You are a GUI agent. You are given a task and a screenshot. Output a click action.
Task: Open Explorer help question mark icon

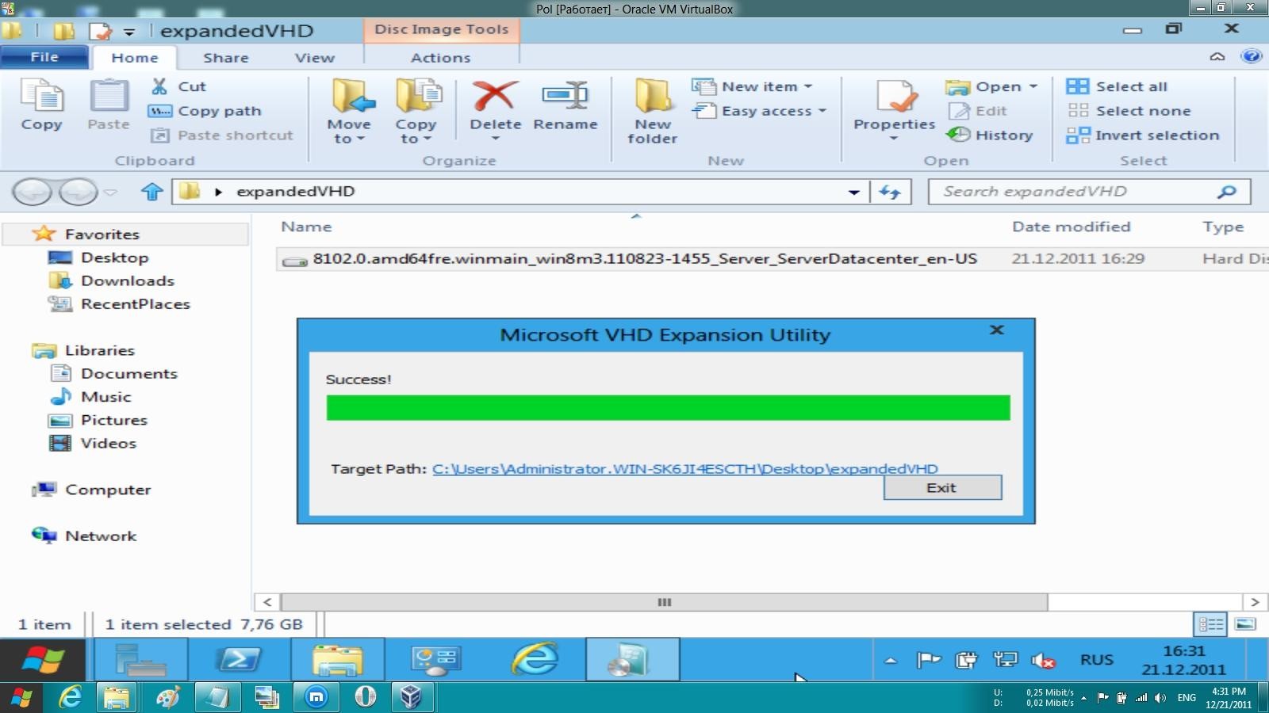pyautogui.click(x=1252, y=56)
